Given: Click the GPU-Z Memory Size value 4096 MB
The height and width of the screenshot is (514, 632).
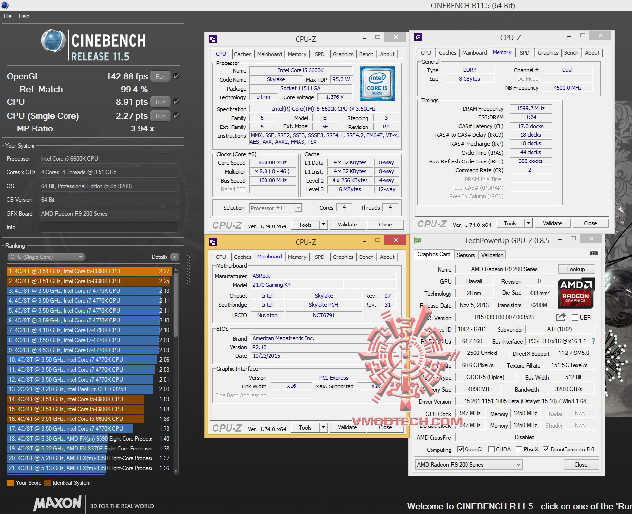Looking at the screenshot, I should pos(478,389).
